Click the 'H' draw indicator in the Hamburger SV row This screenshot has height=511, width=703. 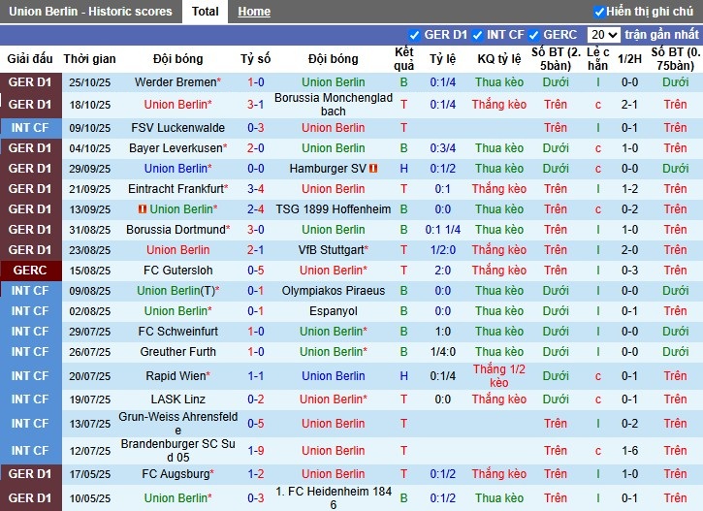[x=404, y=169]
